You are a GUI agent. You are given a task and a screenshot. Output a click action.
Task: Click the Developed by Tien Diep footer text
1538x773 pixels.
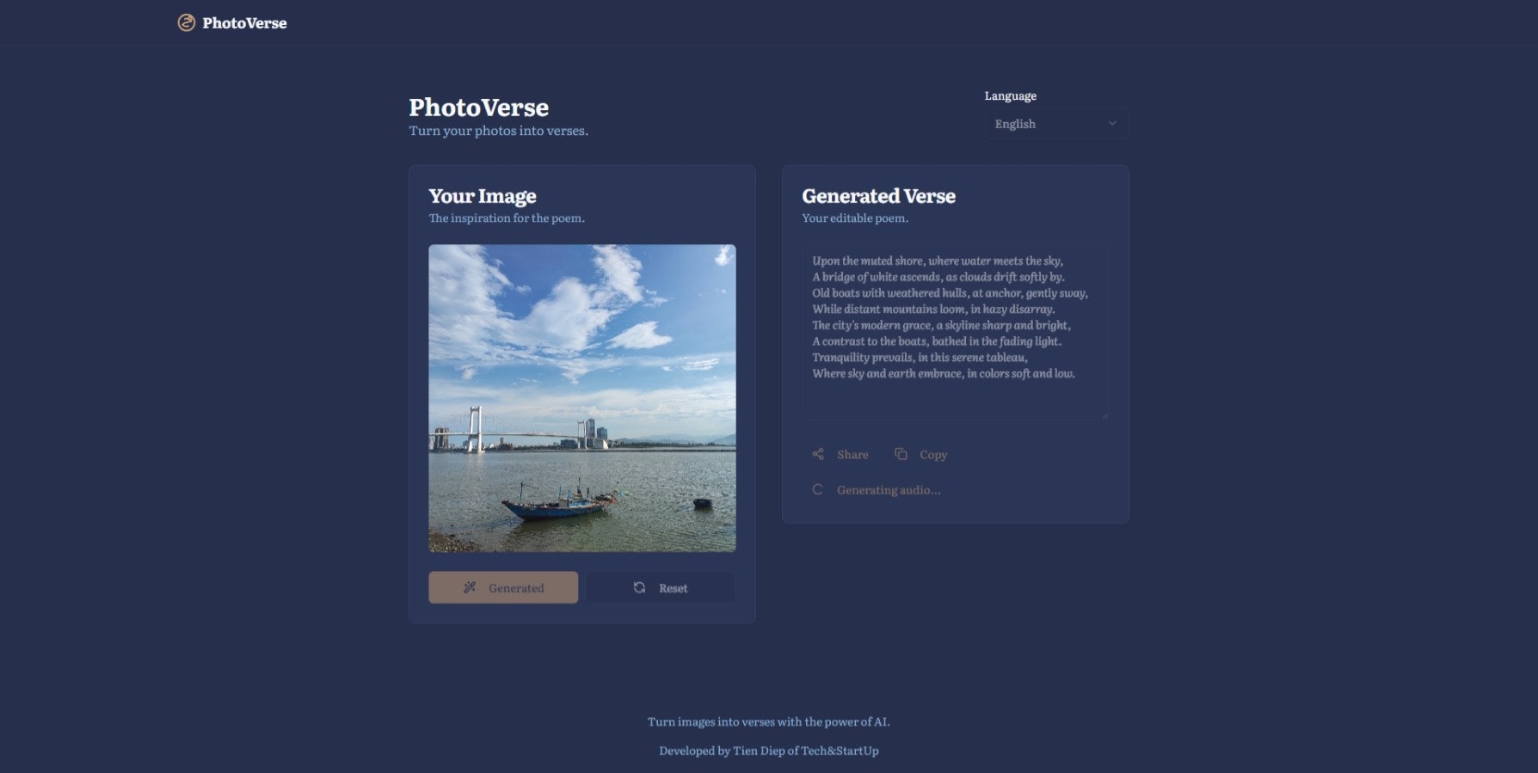click(x=769, y=751)
